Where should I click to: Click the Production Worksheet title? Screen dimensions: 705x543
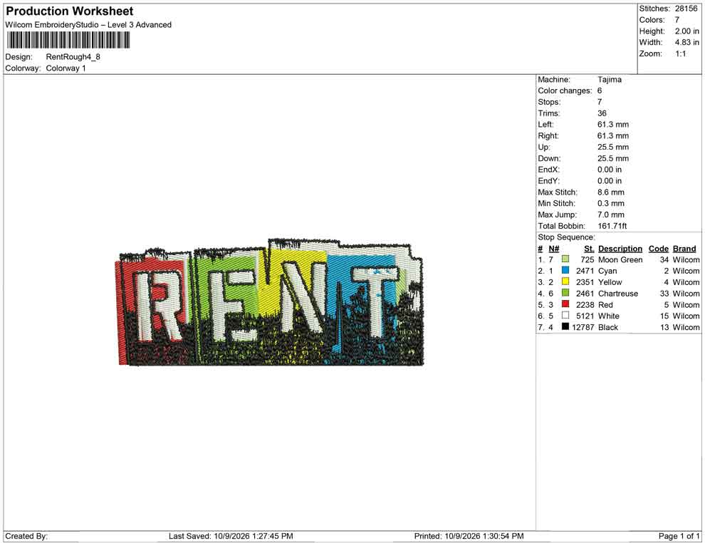[x=70, y=11]
